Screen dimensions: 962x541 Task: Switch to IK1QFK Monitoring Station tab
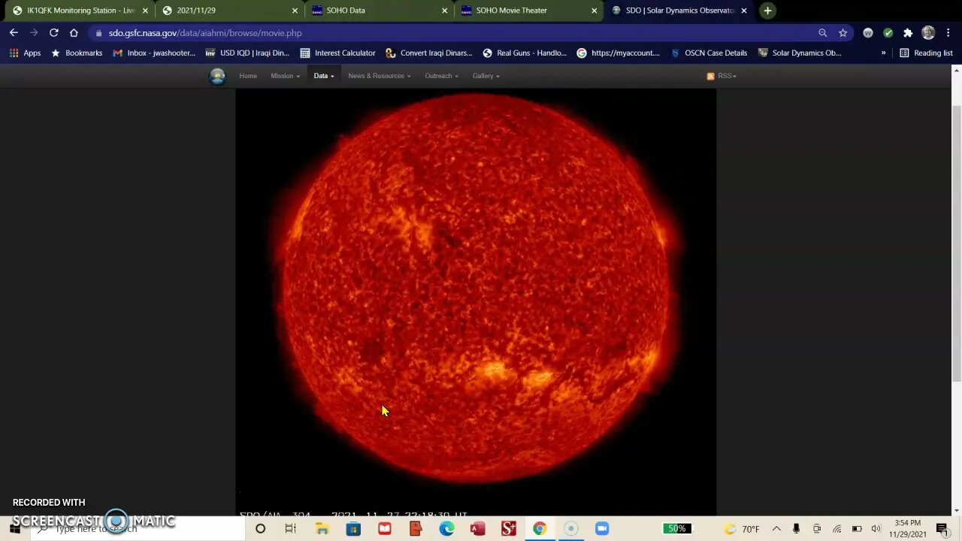point(75,11)
